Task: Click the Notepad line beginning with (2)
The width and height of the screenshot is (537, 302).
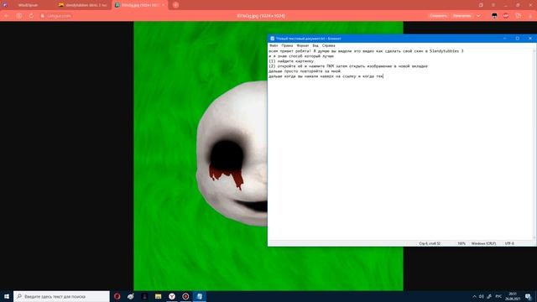Action: click(348, 66)
